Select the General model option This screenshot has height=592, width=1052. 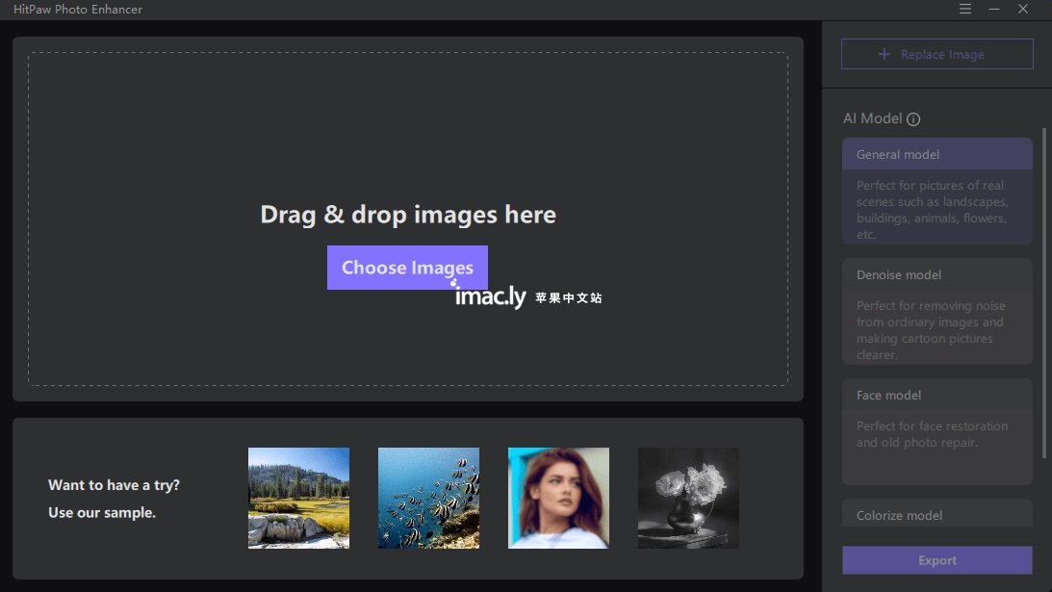[937, 191]
